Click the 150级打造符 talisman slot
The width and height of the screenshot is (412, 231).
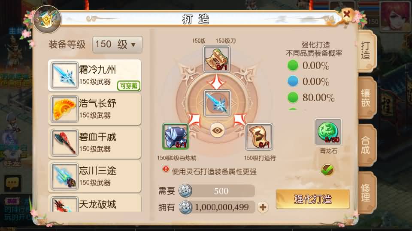tap(259, 136)
